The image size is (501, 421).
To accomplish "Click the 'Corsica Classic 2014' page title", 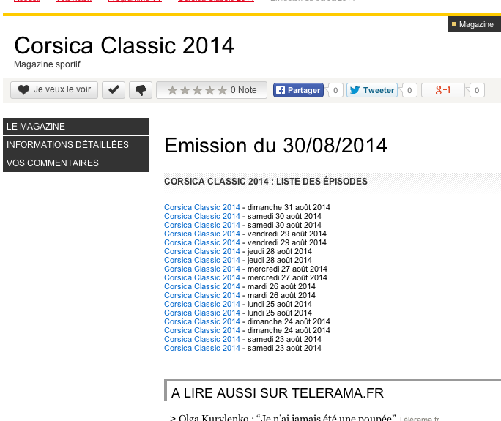I will click(x=125, y=45).
